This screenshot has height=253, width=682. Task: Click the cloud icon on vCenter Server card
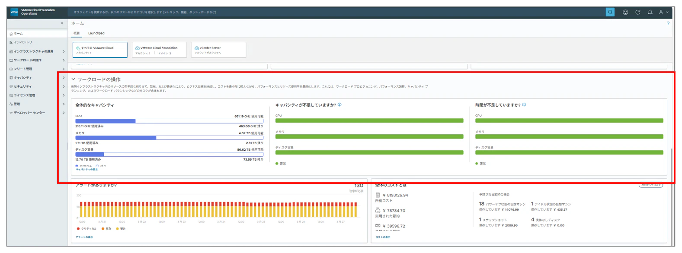click(x=197, y=48)
